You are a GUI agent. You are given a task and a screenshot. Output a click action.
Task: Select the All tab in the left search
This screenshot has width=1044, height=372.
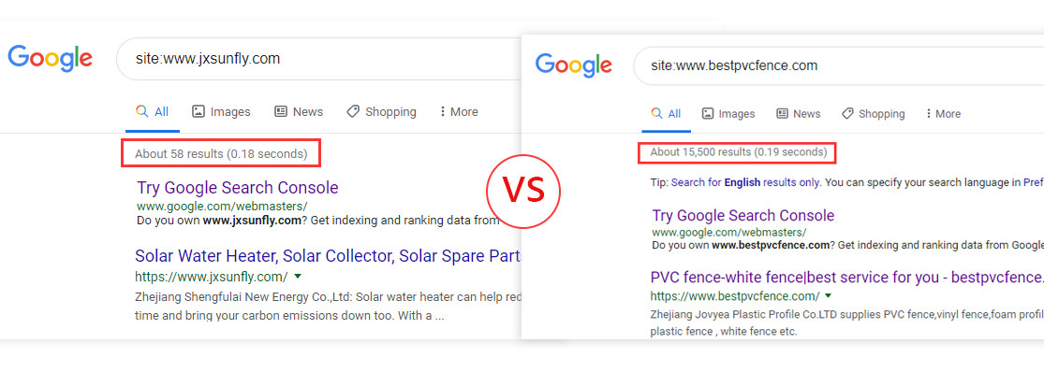coord(153,111)
